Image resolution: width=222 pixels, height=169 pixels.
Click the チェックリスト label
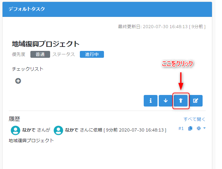click(x=28, y=69)
